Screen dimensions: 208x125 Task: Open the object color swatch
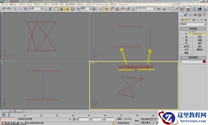[204, 61]
